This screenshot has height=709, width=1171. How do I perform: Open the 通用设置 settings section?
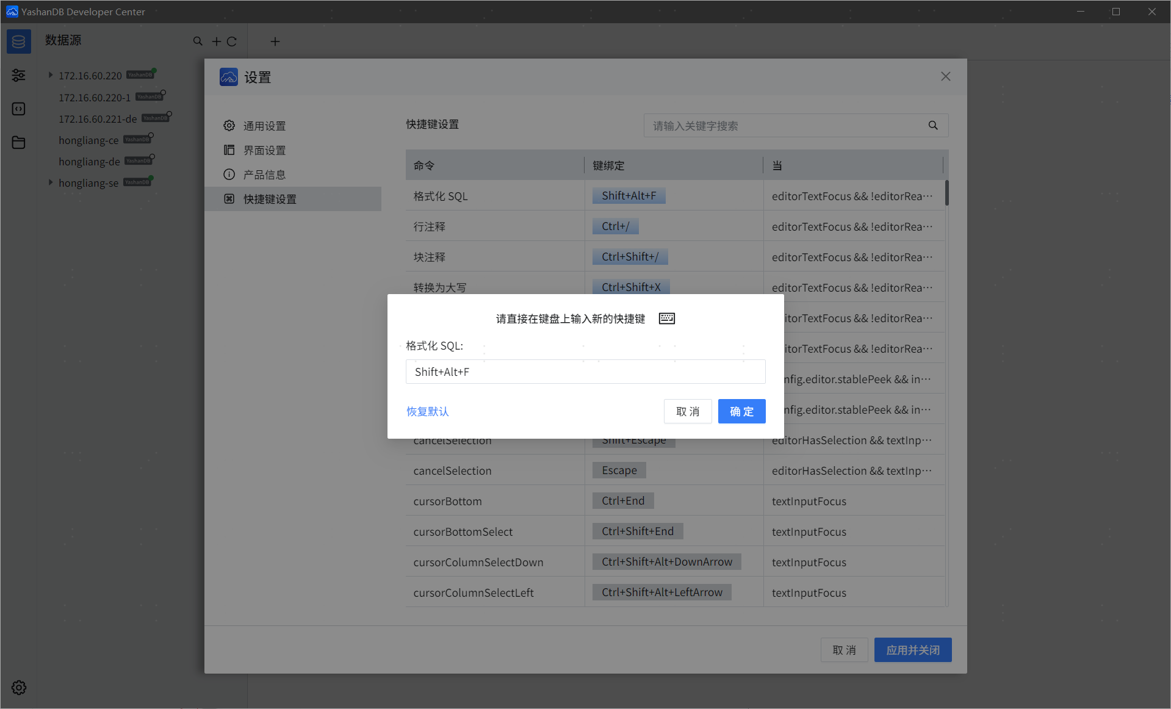click(264, 126)
